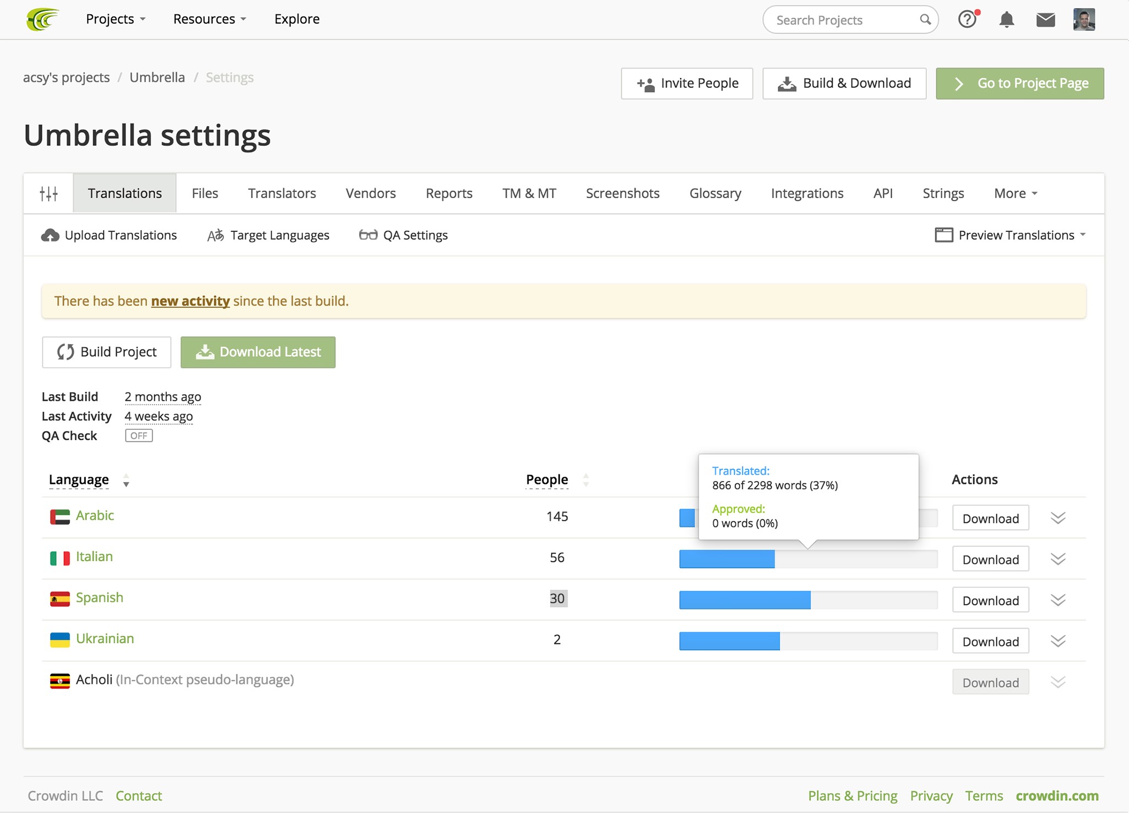The image size is (1129, 813).
Task: Open QA Settings link
Action: [403, 235]
